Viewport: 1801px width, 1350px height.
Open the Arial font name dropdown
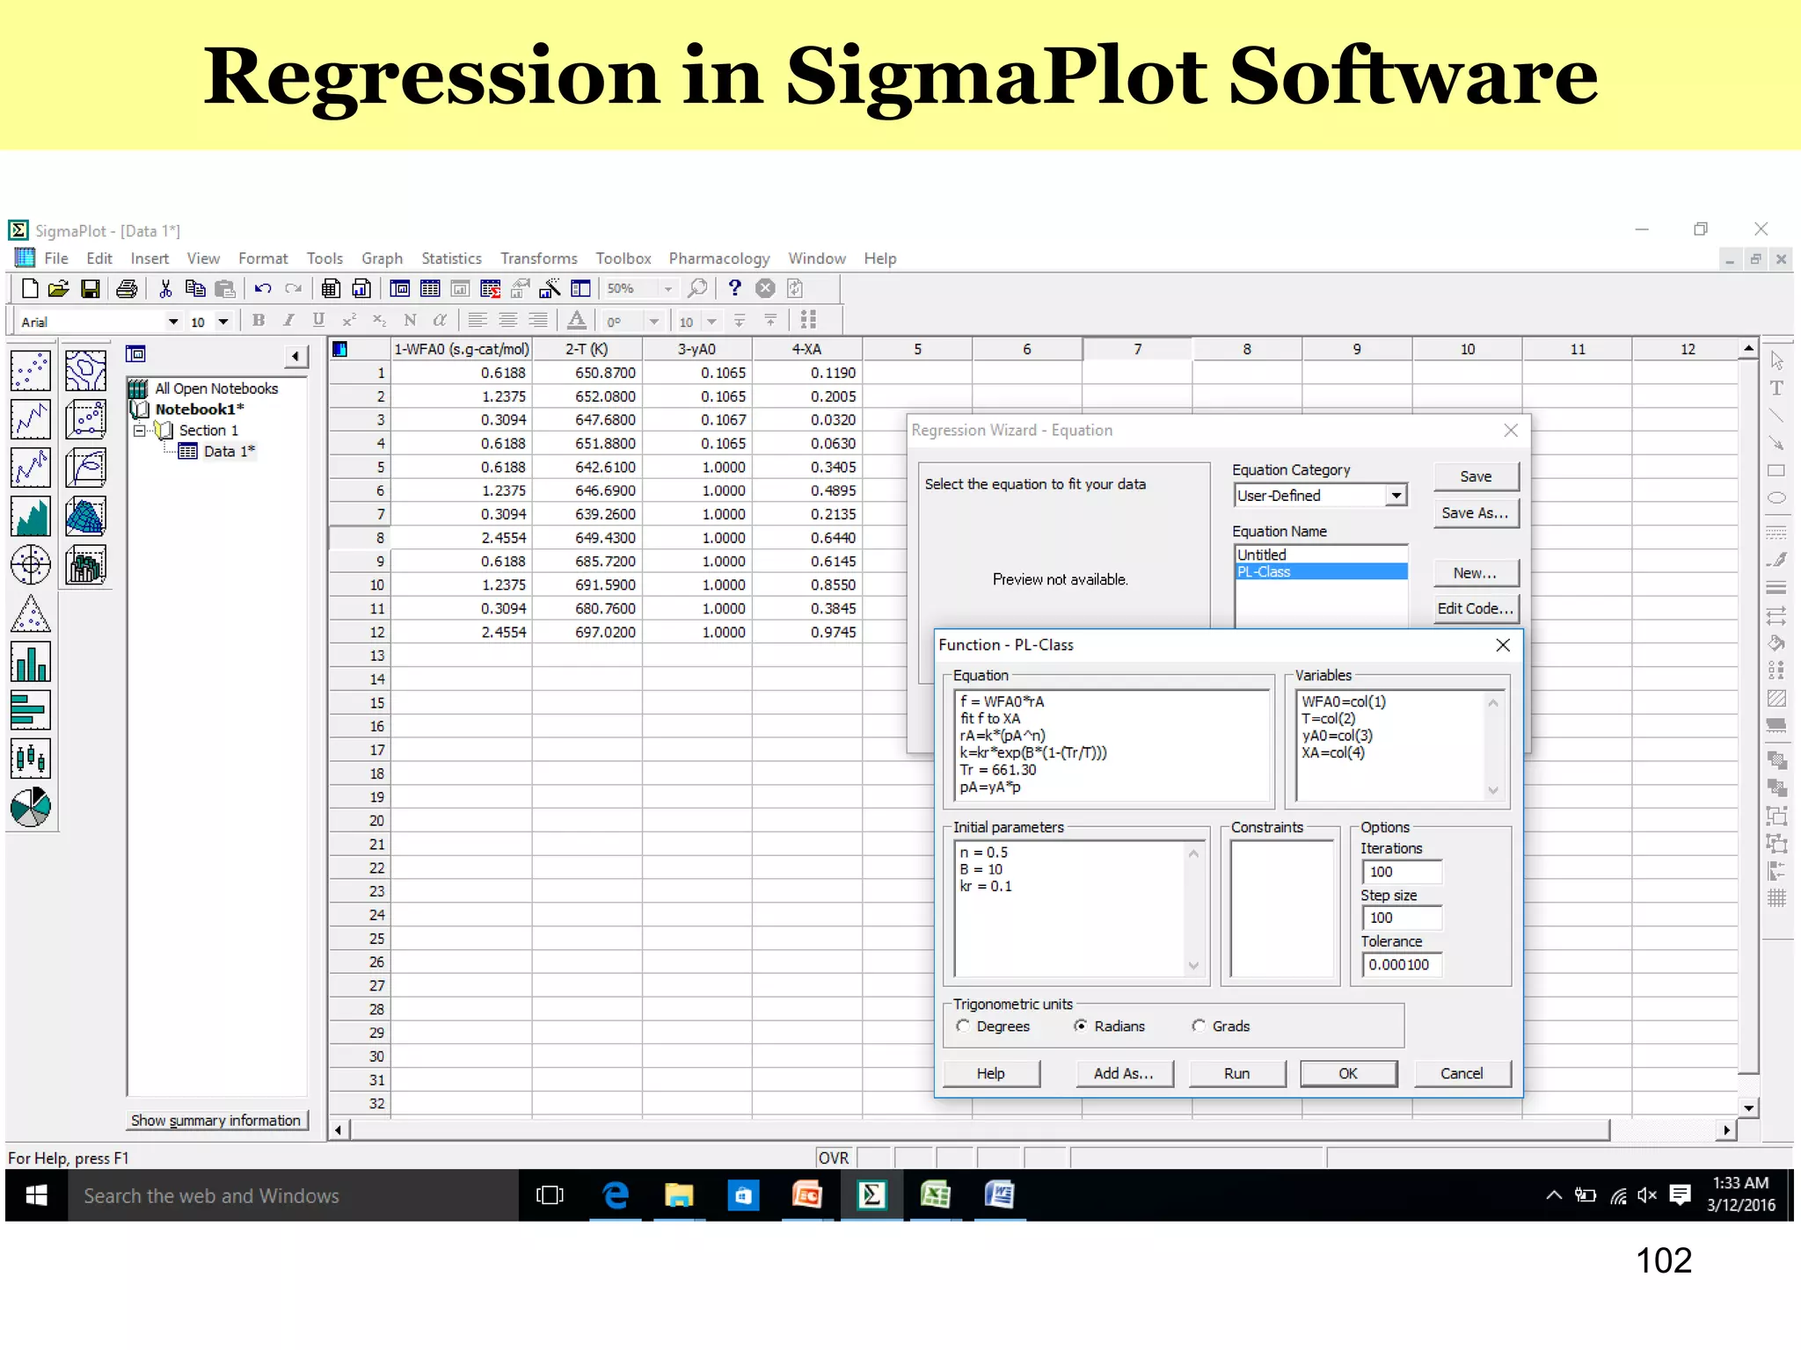173,322
